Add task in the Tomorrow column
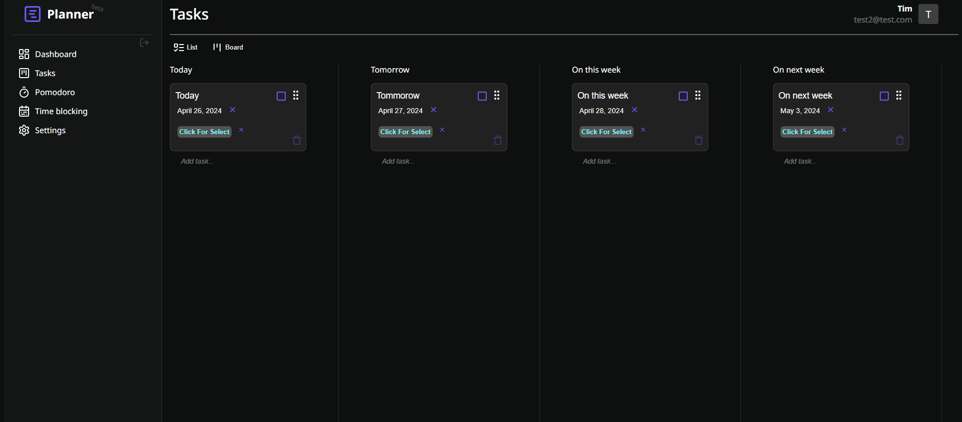962x422 pixels. 399,161
